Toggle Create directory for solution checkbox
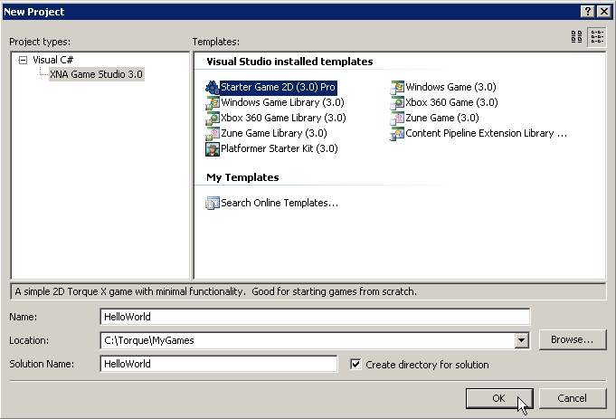Image resolution: width=616 pixels, height=419 pixels. [355, 365]
